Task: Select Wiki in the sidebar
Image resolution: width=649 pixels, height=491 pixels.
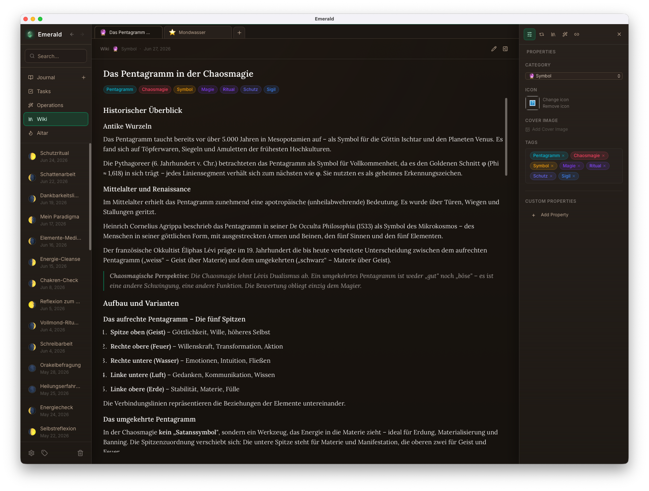Action: pyautogui.click(x=56, y=119)
